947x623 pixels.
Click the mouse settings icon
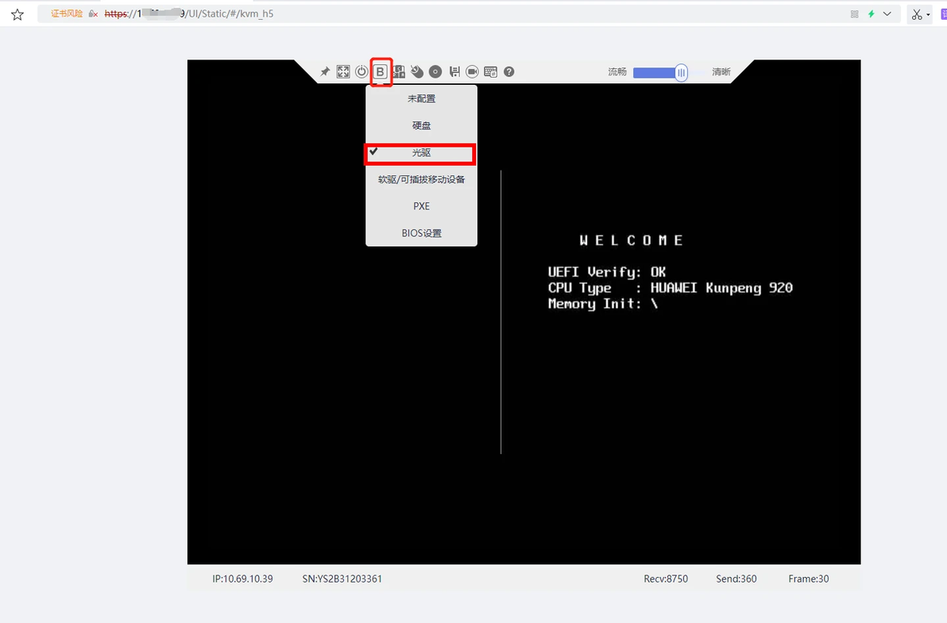click(417, 71)
